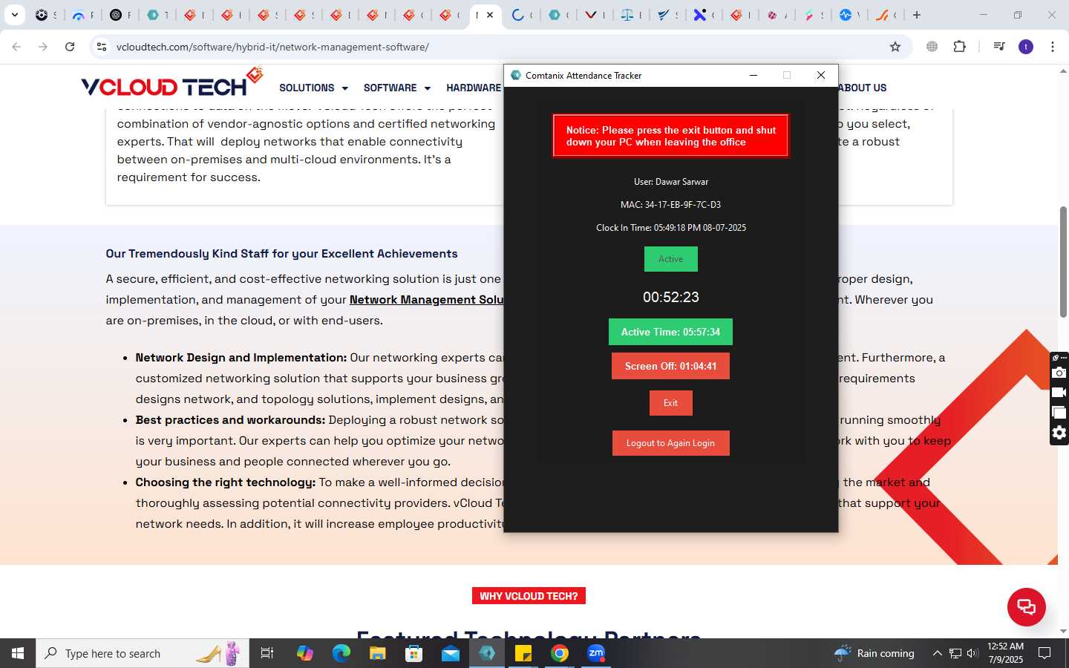The image size is (1069, 668).
Task: Click the camera screenshot icon in side toolbar
Action: [1059, 373]
